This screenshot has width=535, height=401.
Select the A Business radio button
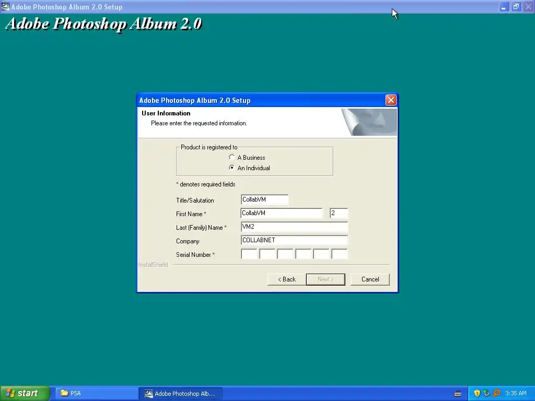coord(232,157)
